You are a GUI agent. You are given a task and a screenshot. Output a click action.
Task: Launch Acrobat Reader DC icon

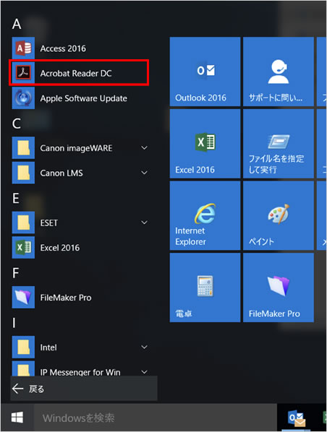tap(23, 73)
